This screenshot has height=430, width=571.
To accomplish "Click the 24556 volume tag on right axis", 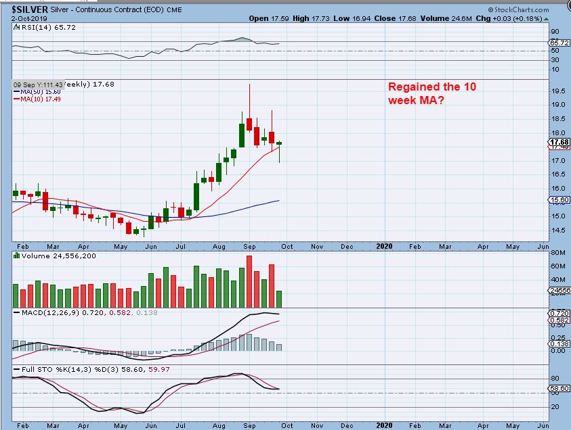I will 560,291.
